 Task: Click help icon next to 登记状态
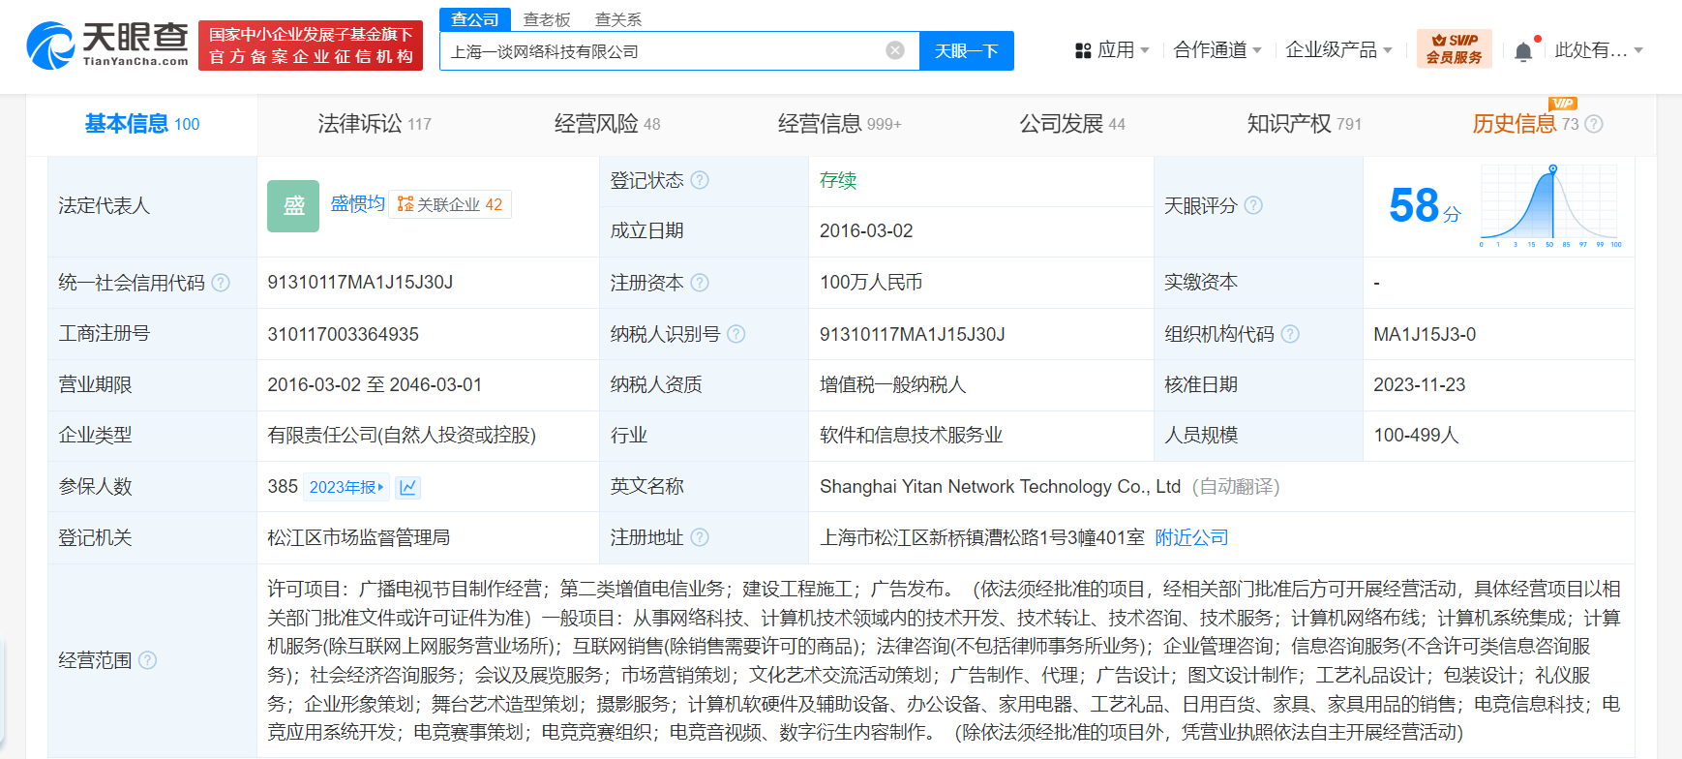tap(700, 180)
